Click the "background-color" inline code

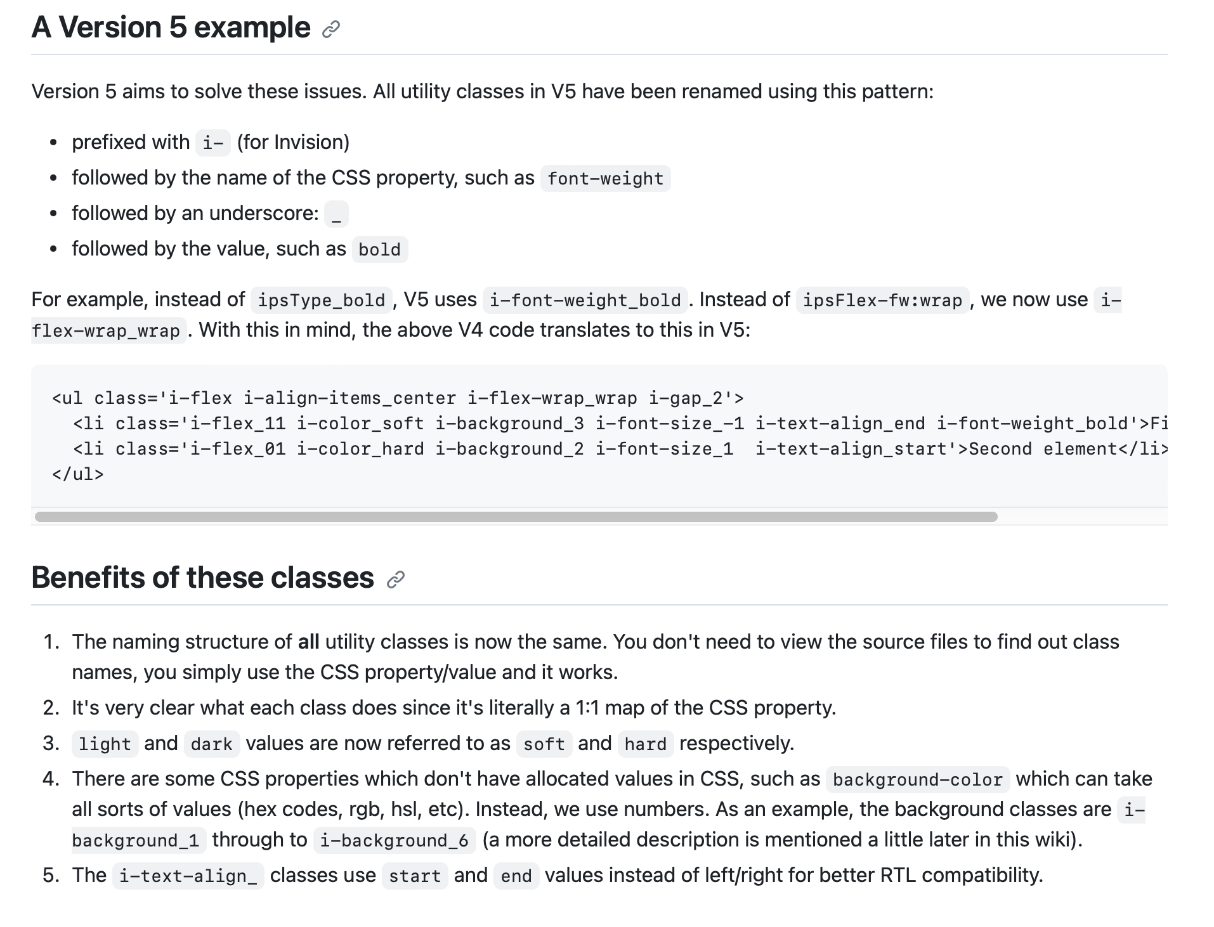tap(917, 780)
